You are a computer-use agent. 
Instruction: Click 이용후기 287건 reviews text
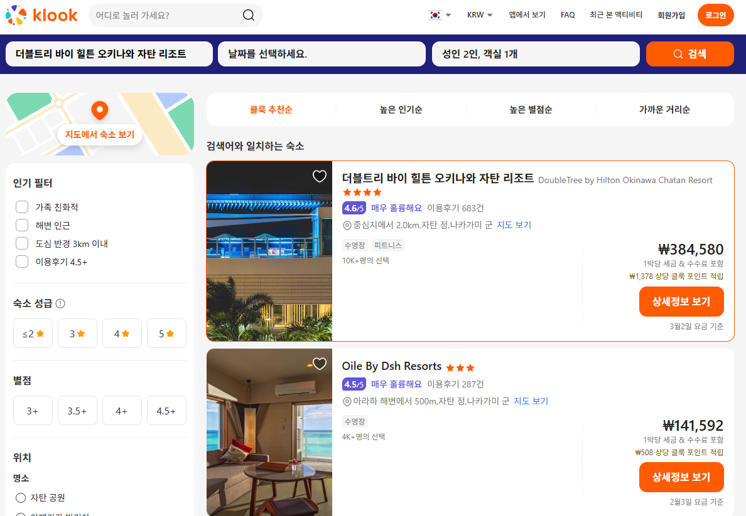(455, 384)
